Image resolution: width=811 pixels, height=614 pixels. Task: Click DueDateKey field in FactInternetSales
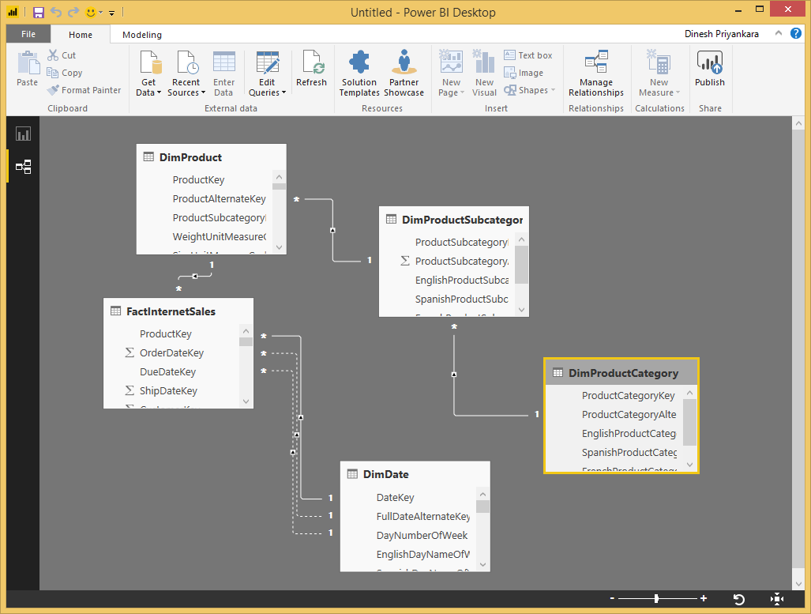click(x=167, y=371)
